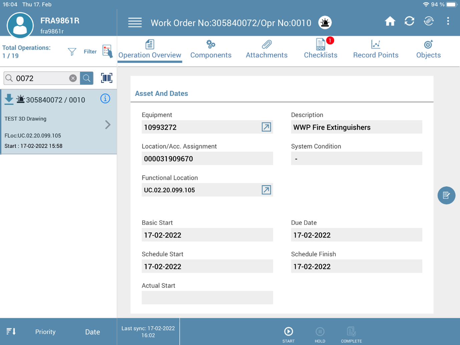
Task: Click the sync refresh icon
Action: 409,21
